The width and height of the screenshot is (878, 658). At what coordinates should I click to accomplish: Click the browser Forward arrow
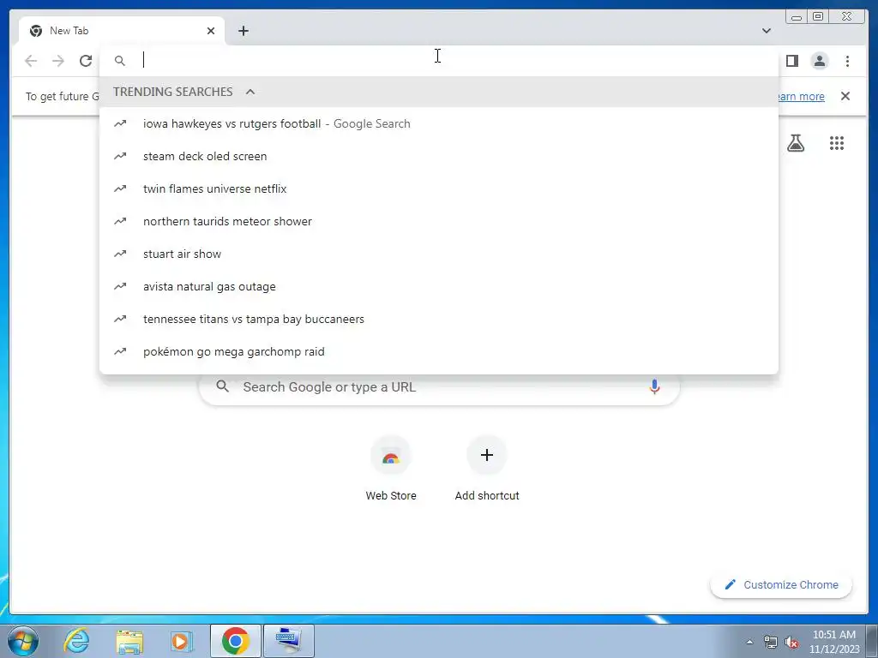58,61
